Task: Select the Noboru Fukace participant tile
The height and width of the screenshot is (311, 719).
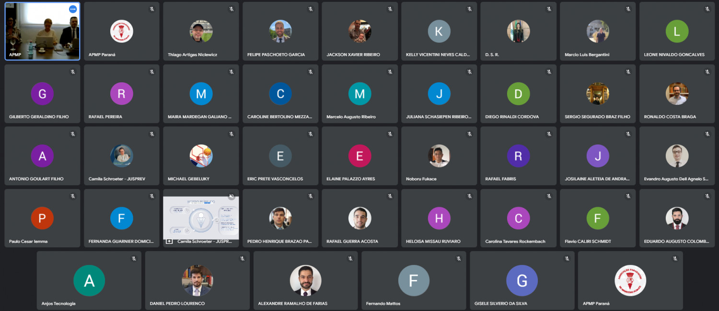Action: [x=439, y=155]
